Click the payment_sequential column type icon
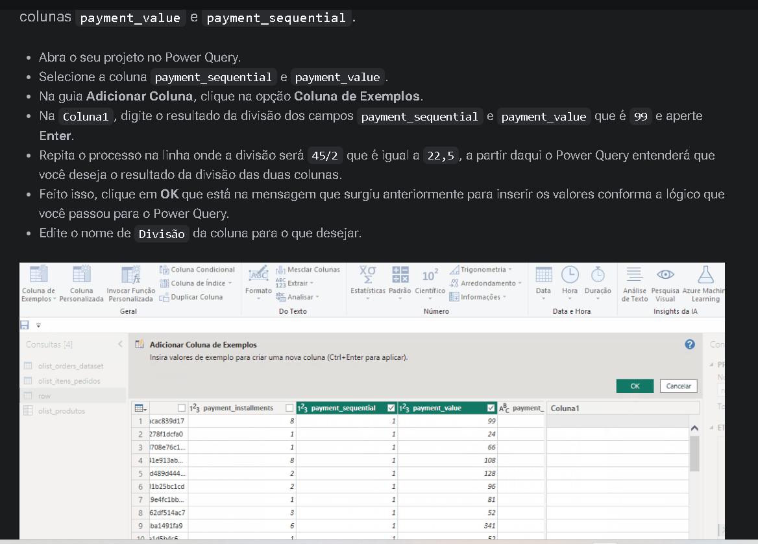 tap(302, 408)
